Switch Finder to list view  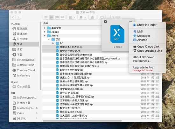click(51, 17)
